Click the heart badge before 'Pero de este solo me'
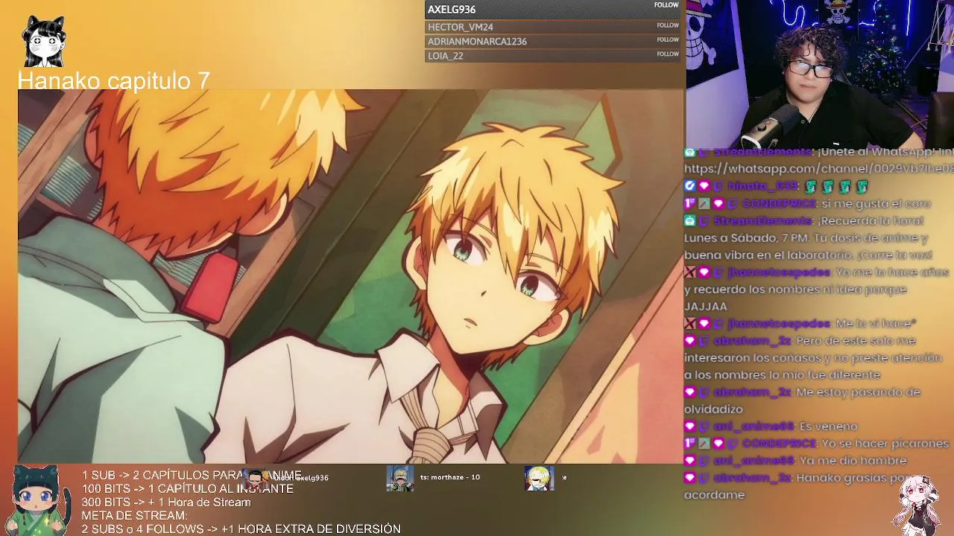 point(690,340)
